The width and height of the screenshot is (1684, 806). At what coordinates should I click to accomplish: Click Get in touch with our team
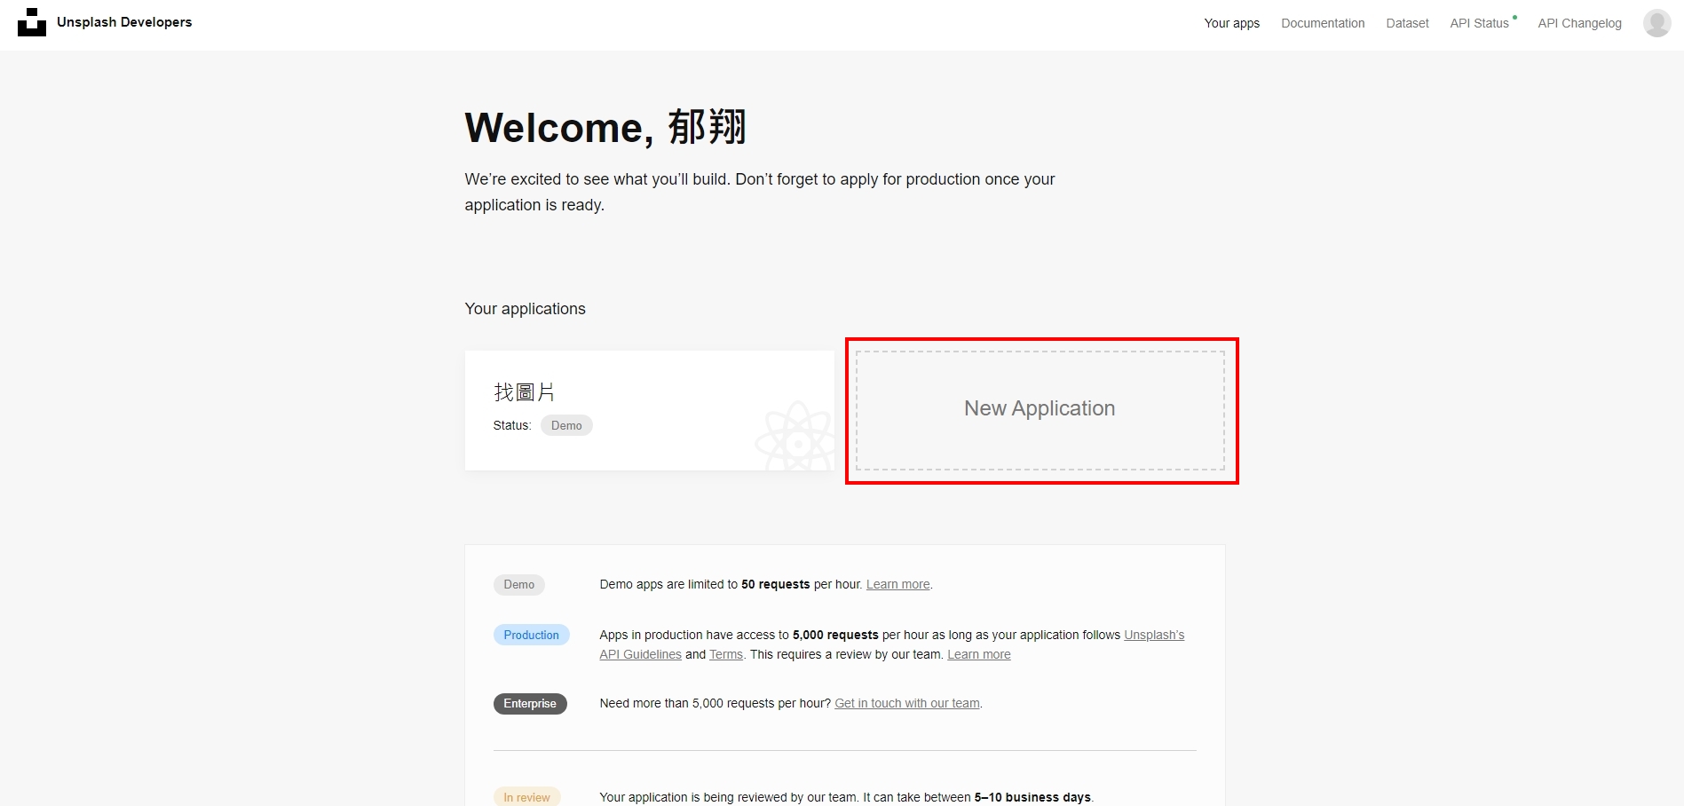tap(906, 704)
